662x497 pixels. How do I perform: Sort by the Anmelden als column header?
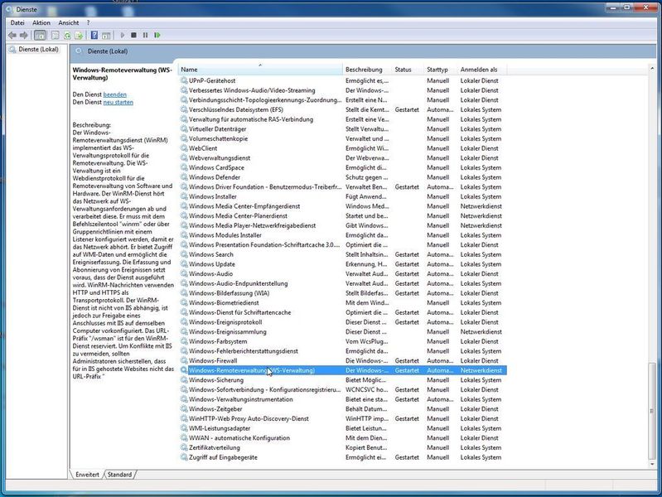click(x=481, y=70)
